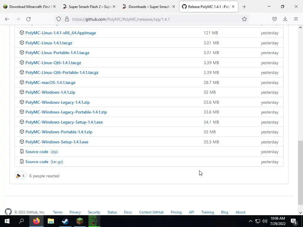Open the notification center icon
Viewport: 303px width, 227px height.
coord(294,221)
